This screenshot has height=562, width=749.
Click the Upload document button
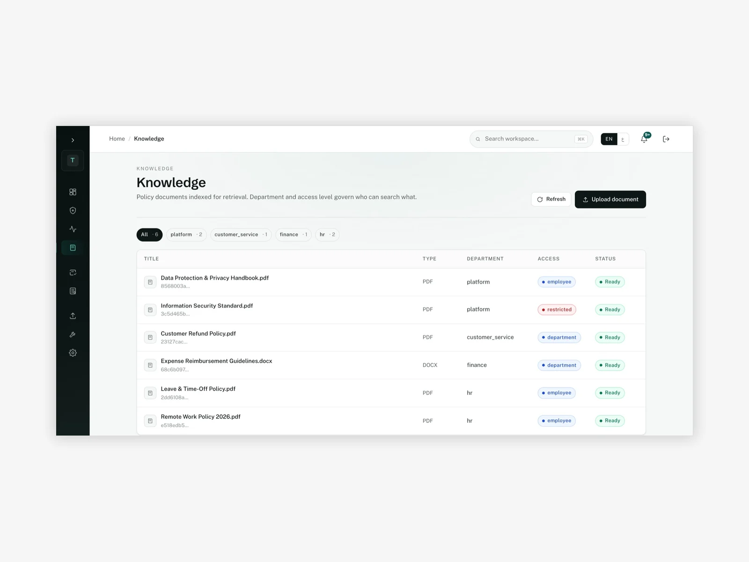tap(610, 200)
